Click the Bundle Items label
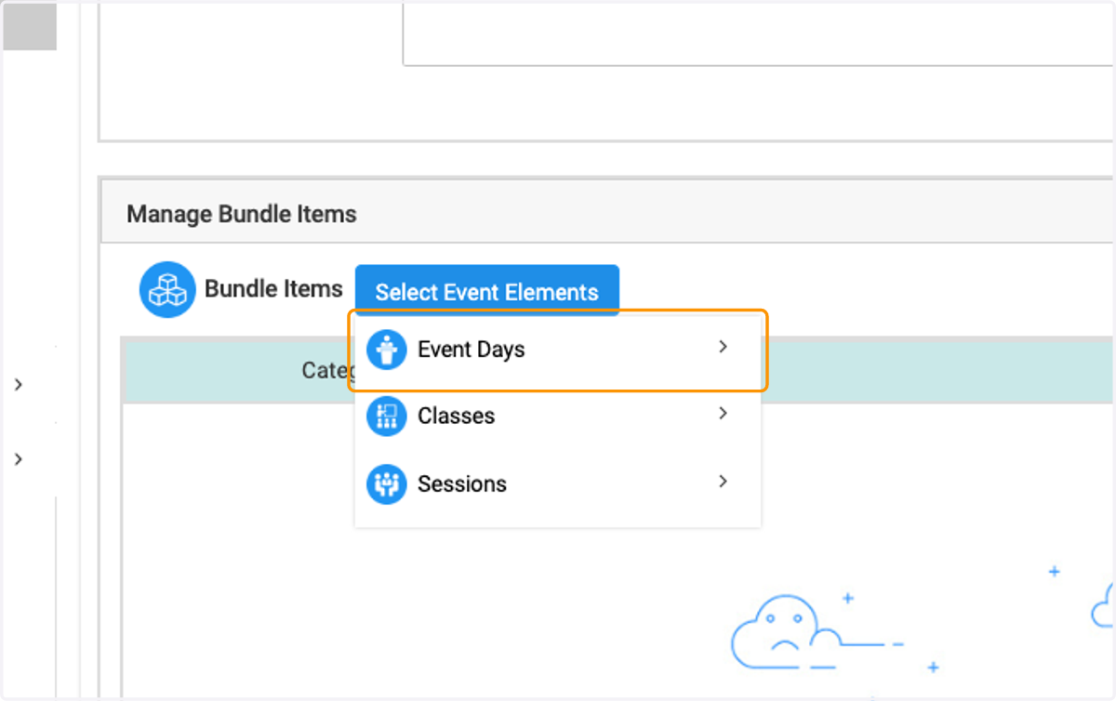The image size is (1116, 701). coord(273,289)
